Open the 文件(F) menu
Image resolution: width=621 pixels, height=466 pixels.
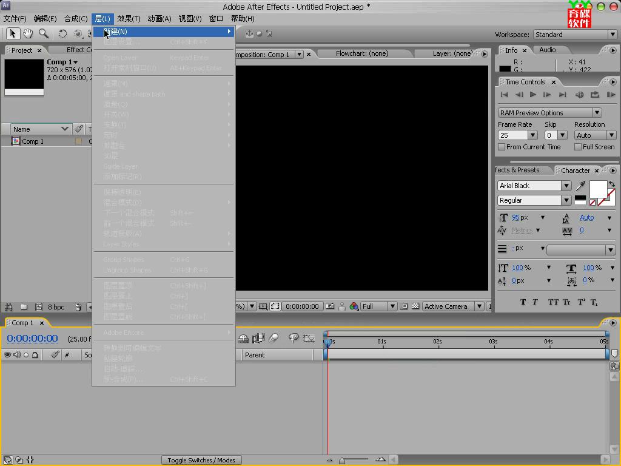(15, 19)
